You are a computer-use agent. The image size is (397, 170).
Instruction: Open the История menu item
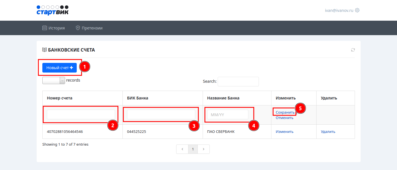click(53, 28)
